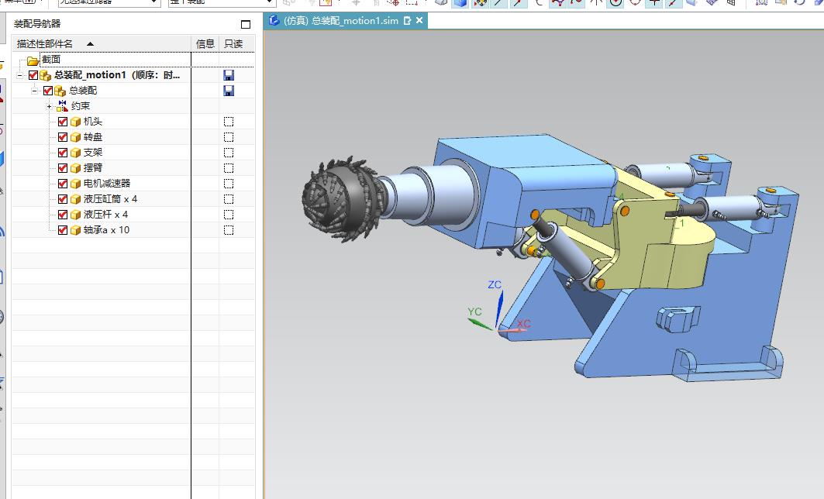Viewport: 824px width, 499px height.
Task: Select the 轴承a x 10 row label
Action: coord(106,230)
